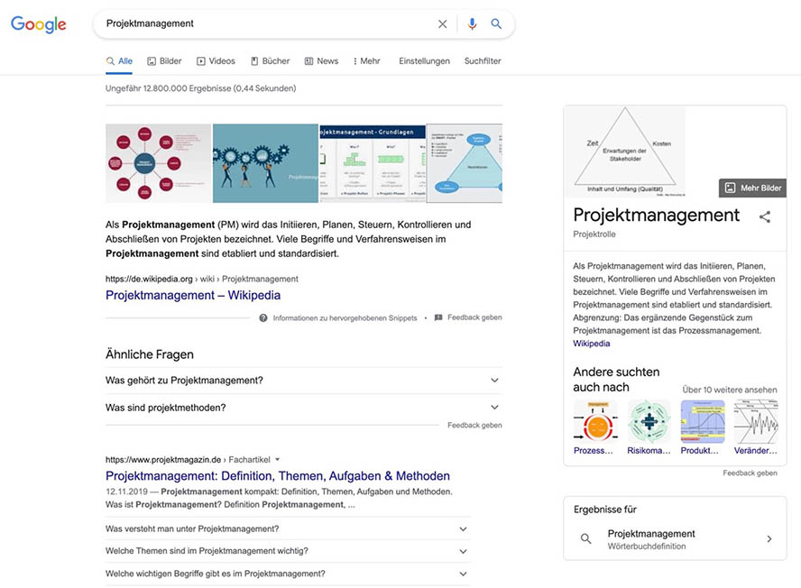Open the projektmagazin.de URL dropdown arrow
The image size is (801, 588).
278,459
